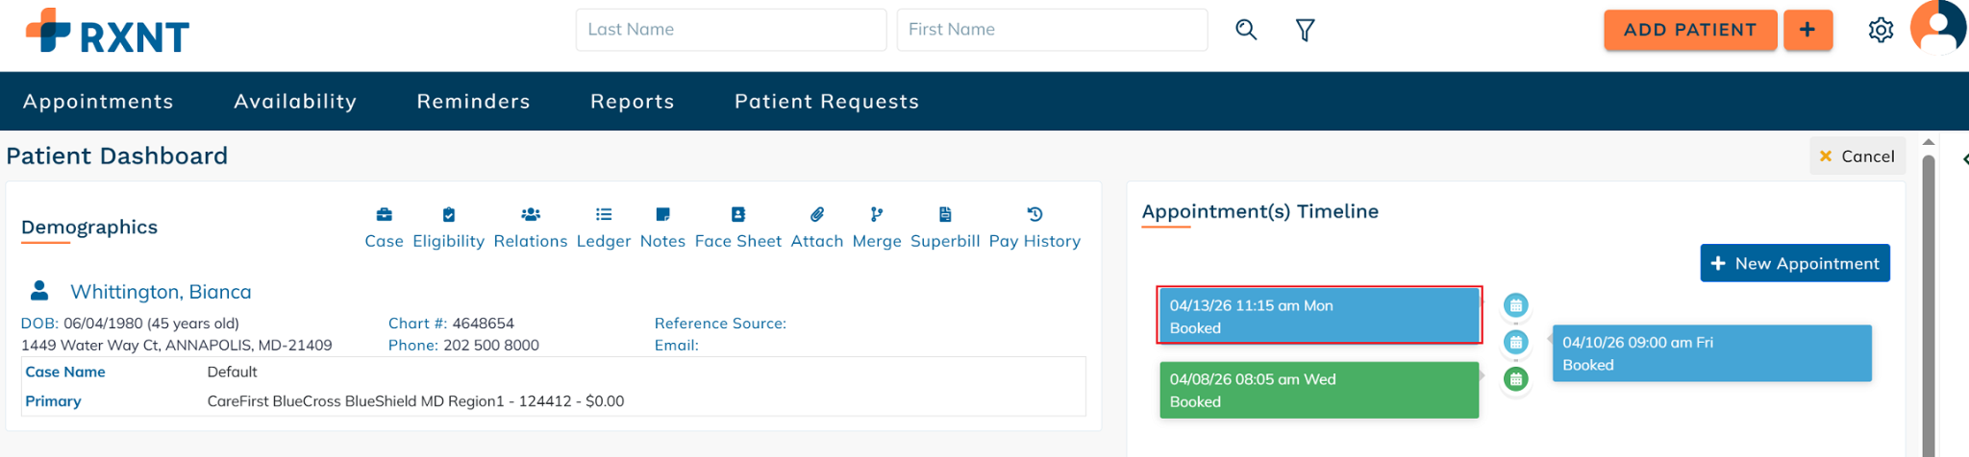Open the Case briefcase icon
The image size is (1969, 457).
click(x=384, y=215)
